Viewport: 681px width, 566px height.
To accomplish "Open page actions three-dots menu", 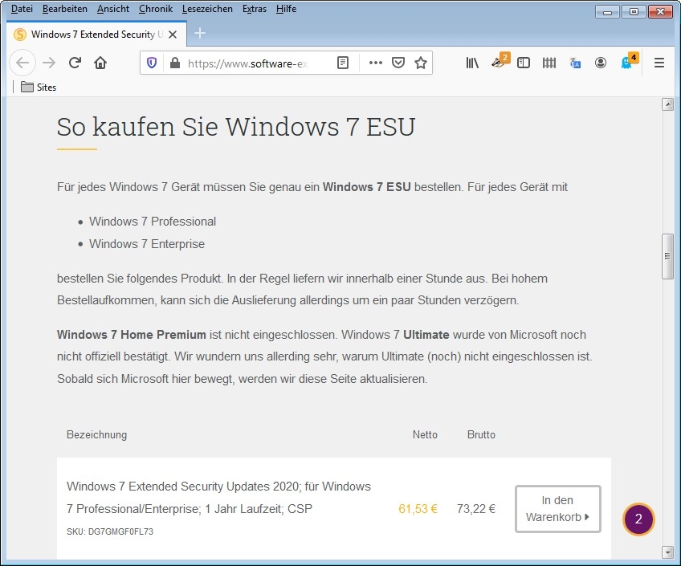I will 375,63.
